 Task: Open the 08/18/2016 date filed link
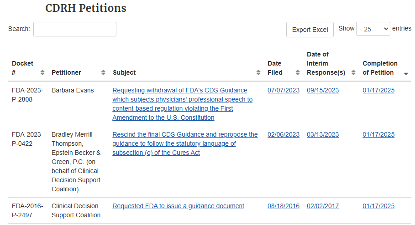[x=284, y=206]
